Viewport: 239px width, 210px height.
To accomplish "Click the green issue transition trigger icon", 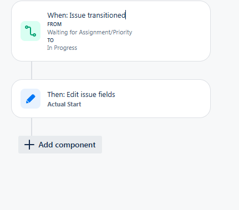I will 30,31.
